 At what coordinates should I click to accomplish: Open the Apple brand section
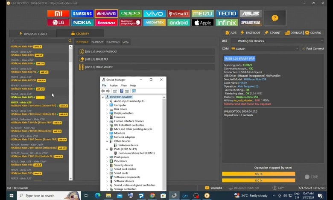pos(202,23)
